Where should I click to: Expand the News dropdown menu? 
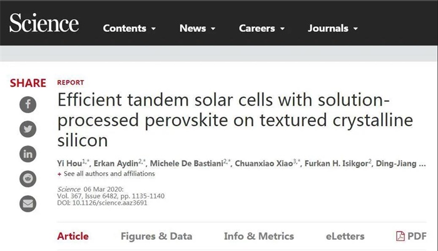(x=197, y=29)
